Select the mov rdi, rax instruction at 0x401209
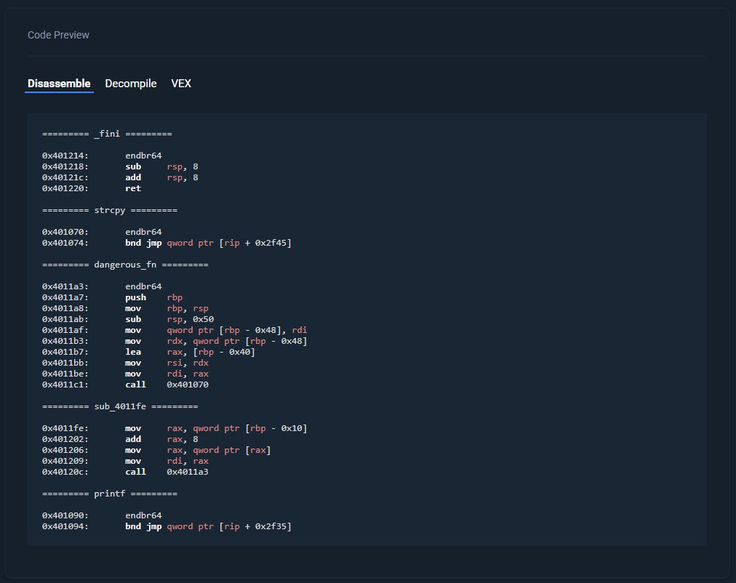736x583 pixels. pos(155,460)
